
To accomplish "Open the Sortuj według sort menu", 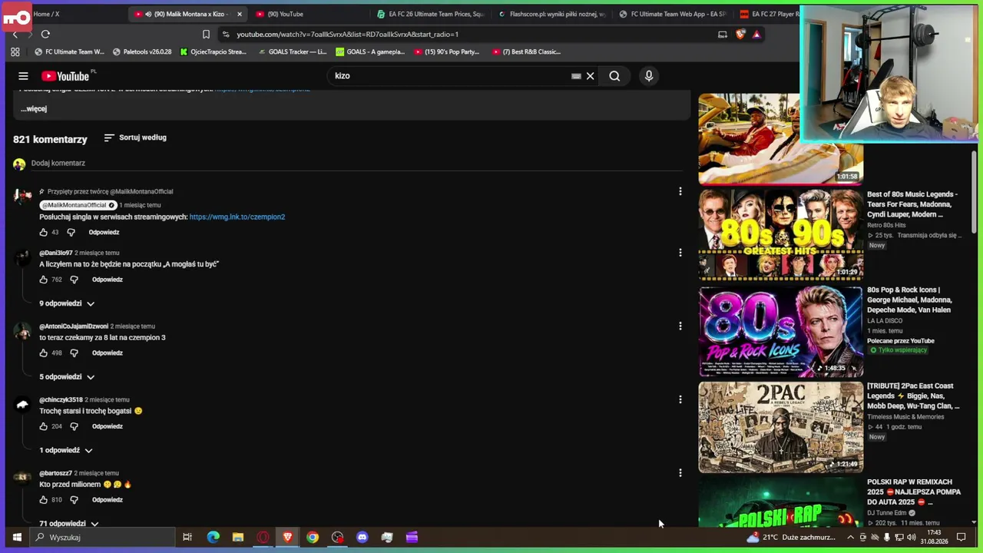I will (x=135, y=137).
